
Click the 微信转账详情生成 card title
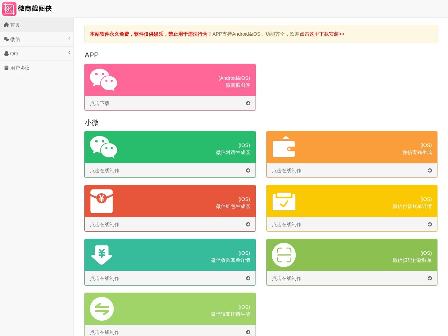coord(231,314)
